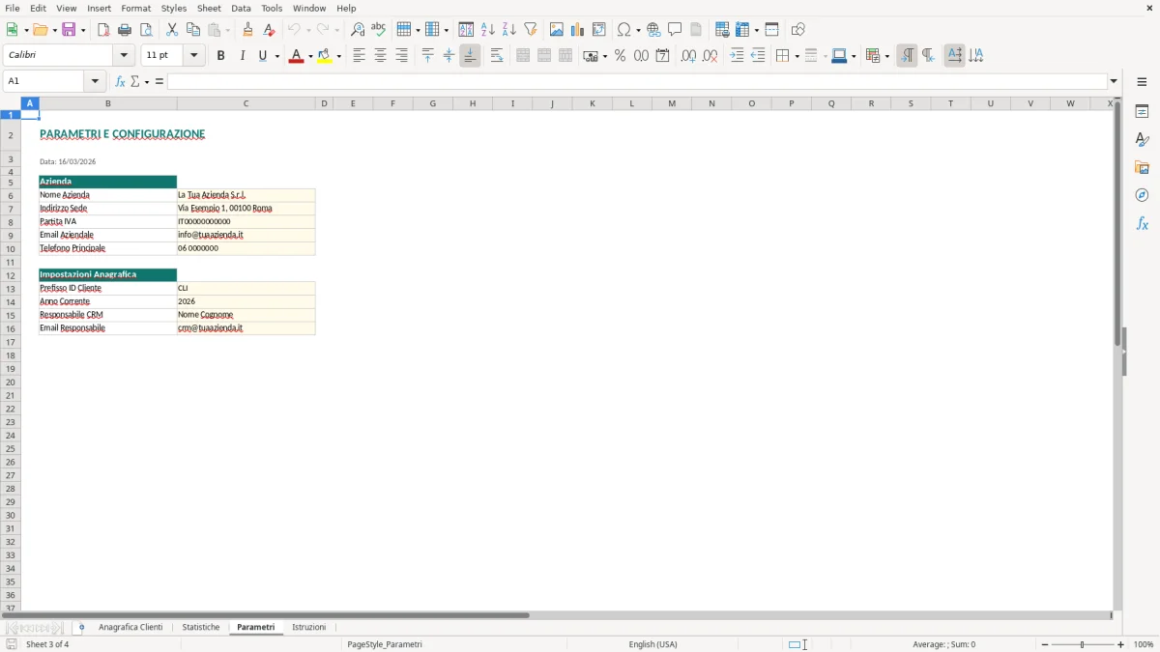
Task: Expand the formula bar
Action: coord(1114,81)
